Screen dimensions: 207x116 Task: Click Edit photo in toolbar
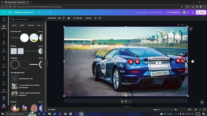52,18
